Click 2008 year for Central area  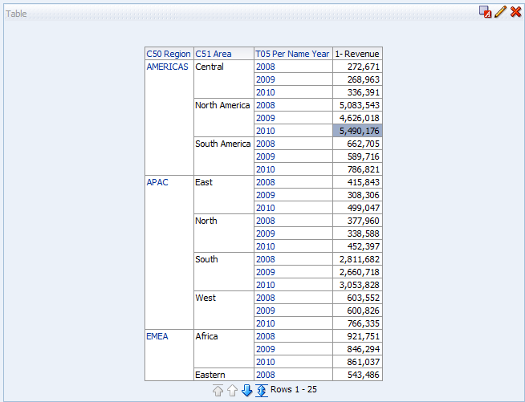pos(266,67)
